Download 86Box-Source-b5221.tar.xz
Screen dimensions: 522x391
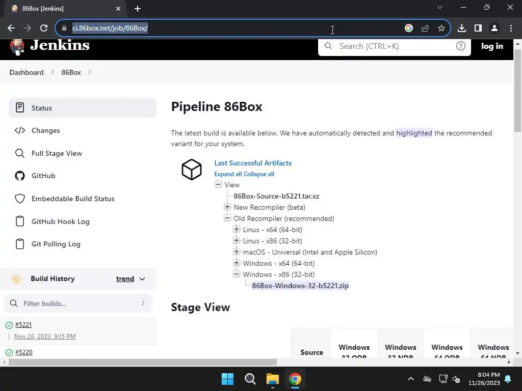point(276,196)
